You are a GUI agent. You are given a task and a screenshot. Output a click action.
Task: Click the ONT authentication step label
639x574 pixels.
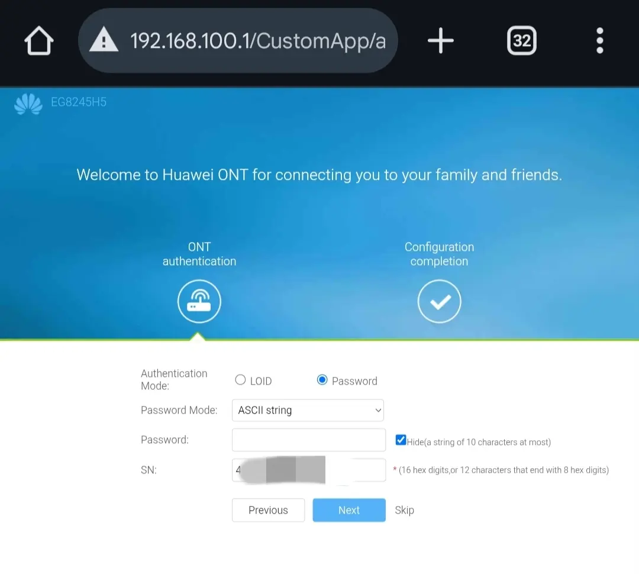pyautogui.click(x=199, y=254)
